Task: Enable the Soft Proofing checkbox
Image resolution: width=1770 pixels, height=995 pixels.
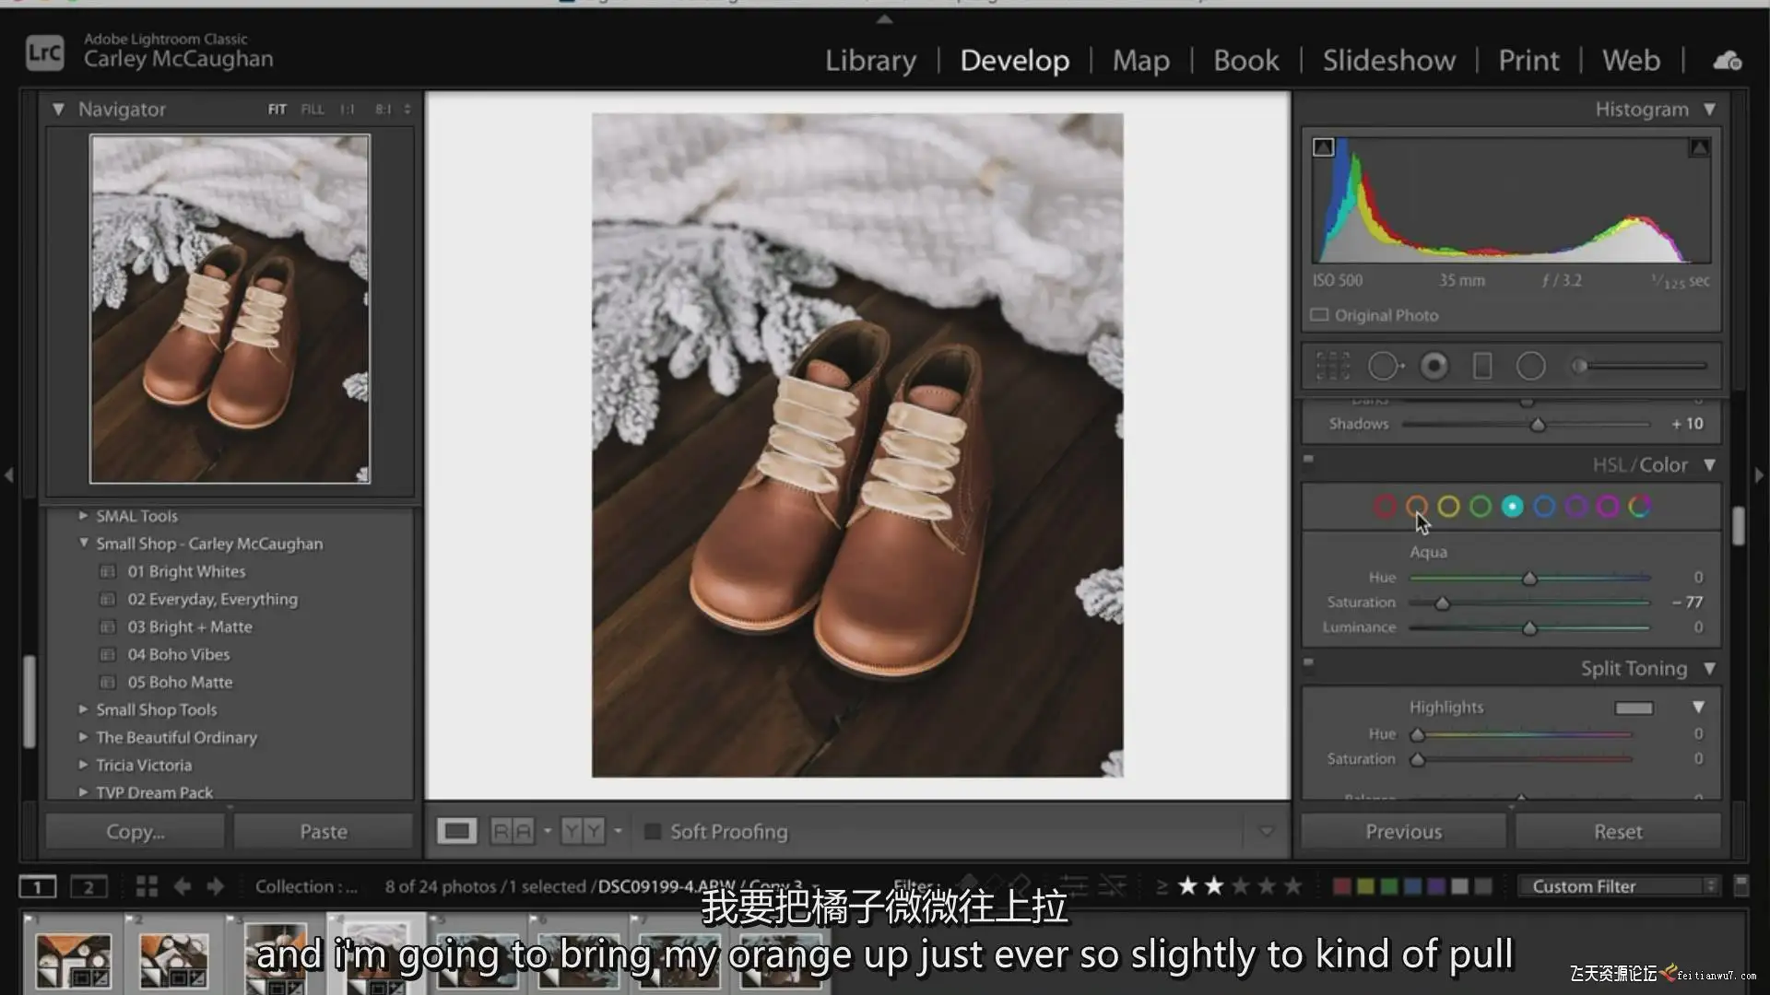Action: (653, 831)
